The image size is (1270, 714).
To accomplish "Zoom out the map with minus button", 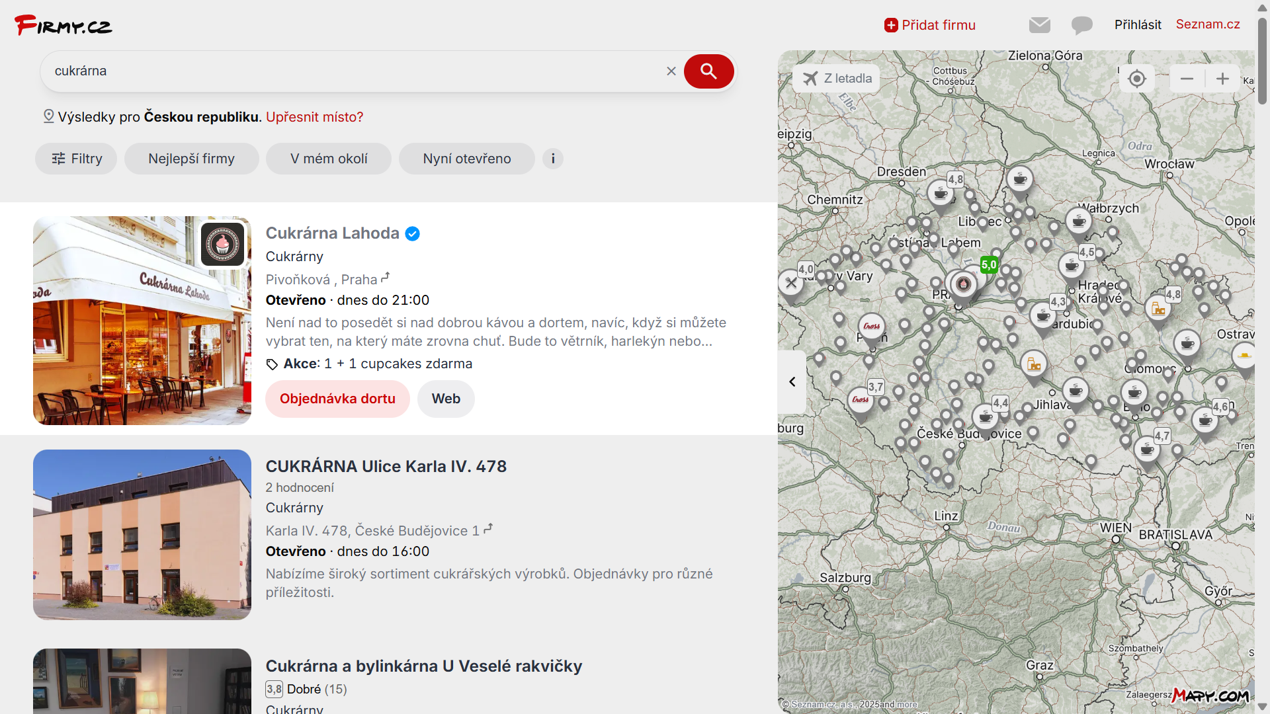I will 1187,79.
